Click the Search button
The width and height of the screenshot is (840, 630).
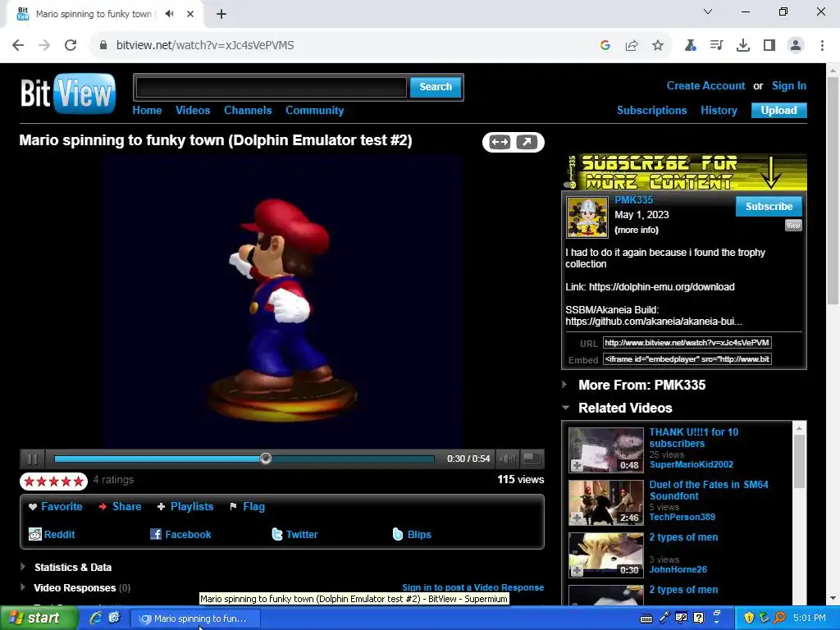click(x=435, y=87)
